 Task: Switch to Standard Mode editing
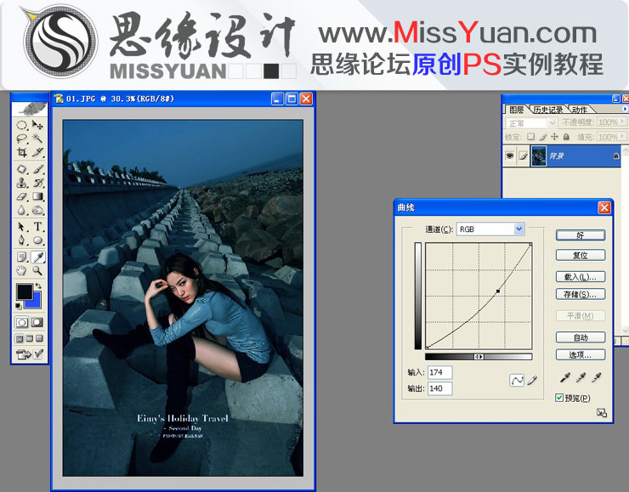22,322
